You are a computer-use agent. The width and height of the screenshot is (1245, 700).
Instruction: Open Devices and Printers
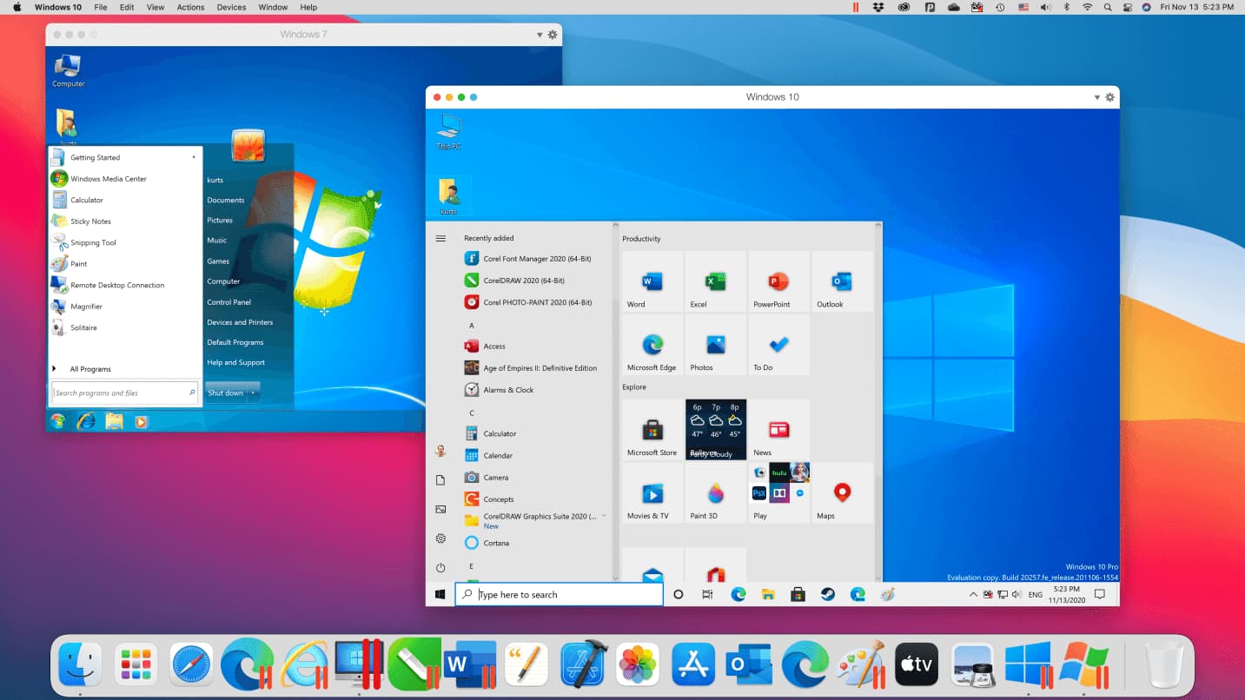click(240, 322)
